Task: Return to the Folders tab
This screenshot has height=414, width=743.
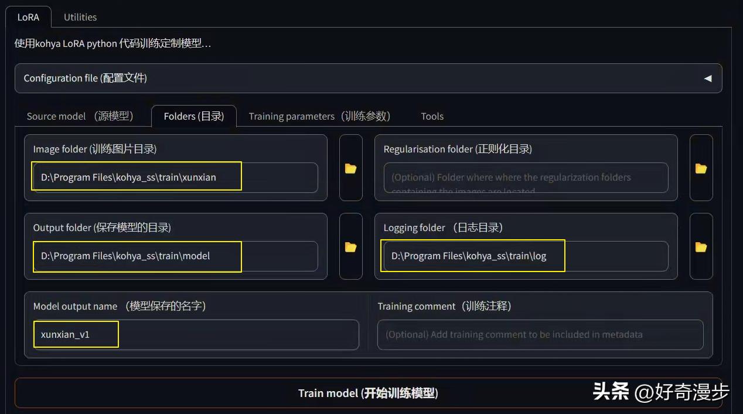Action: tap(194, 116)
